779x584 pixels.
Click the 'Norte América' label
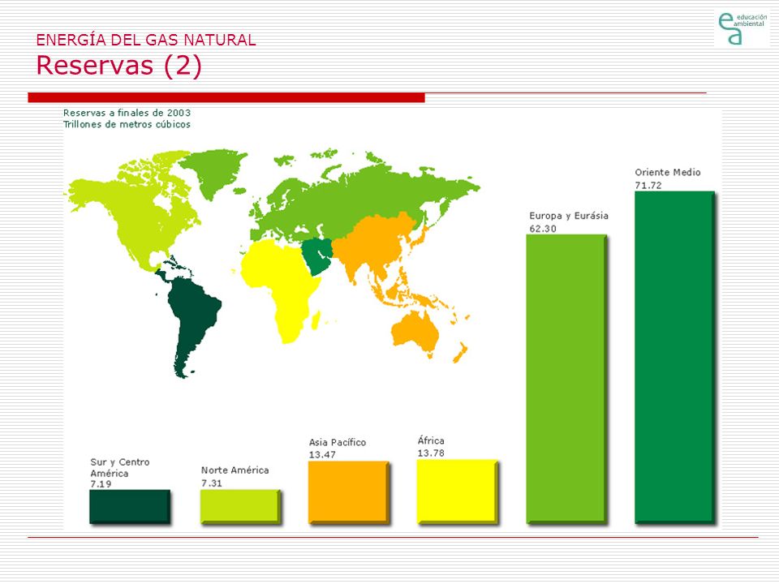click(235, 470)
